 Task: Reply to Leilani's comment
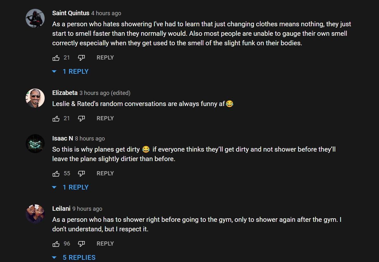click(105, 244)
